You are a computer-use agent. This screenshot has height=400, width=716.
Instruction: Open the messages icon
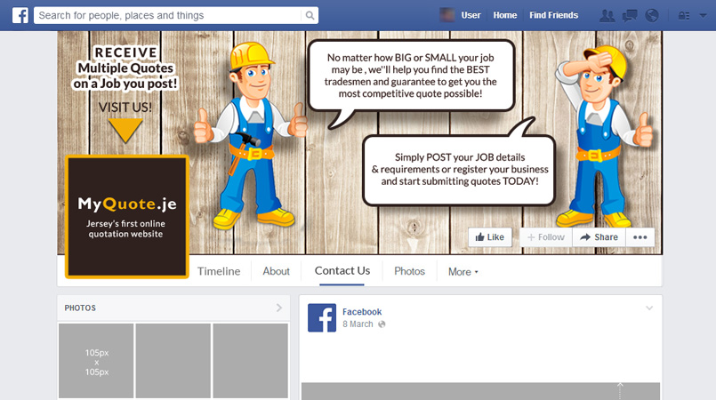coord(630,15)
